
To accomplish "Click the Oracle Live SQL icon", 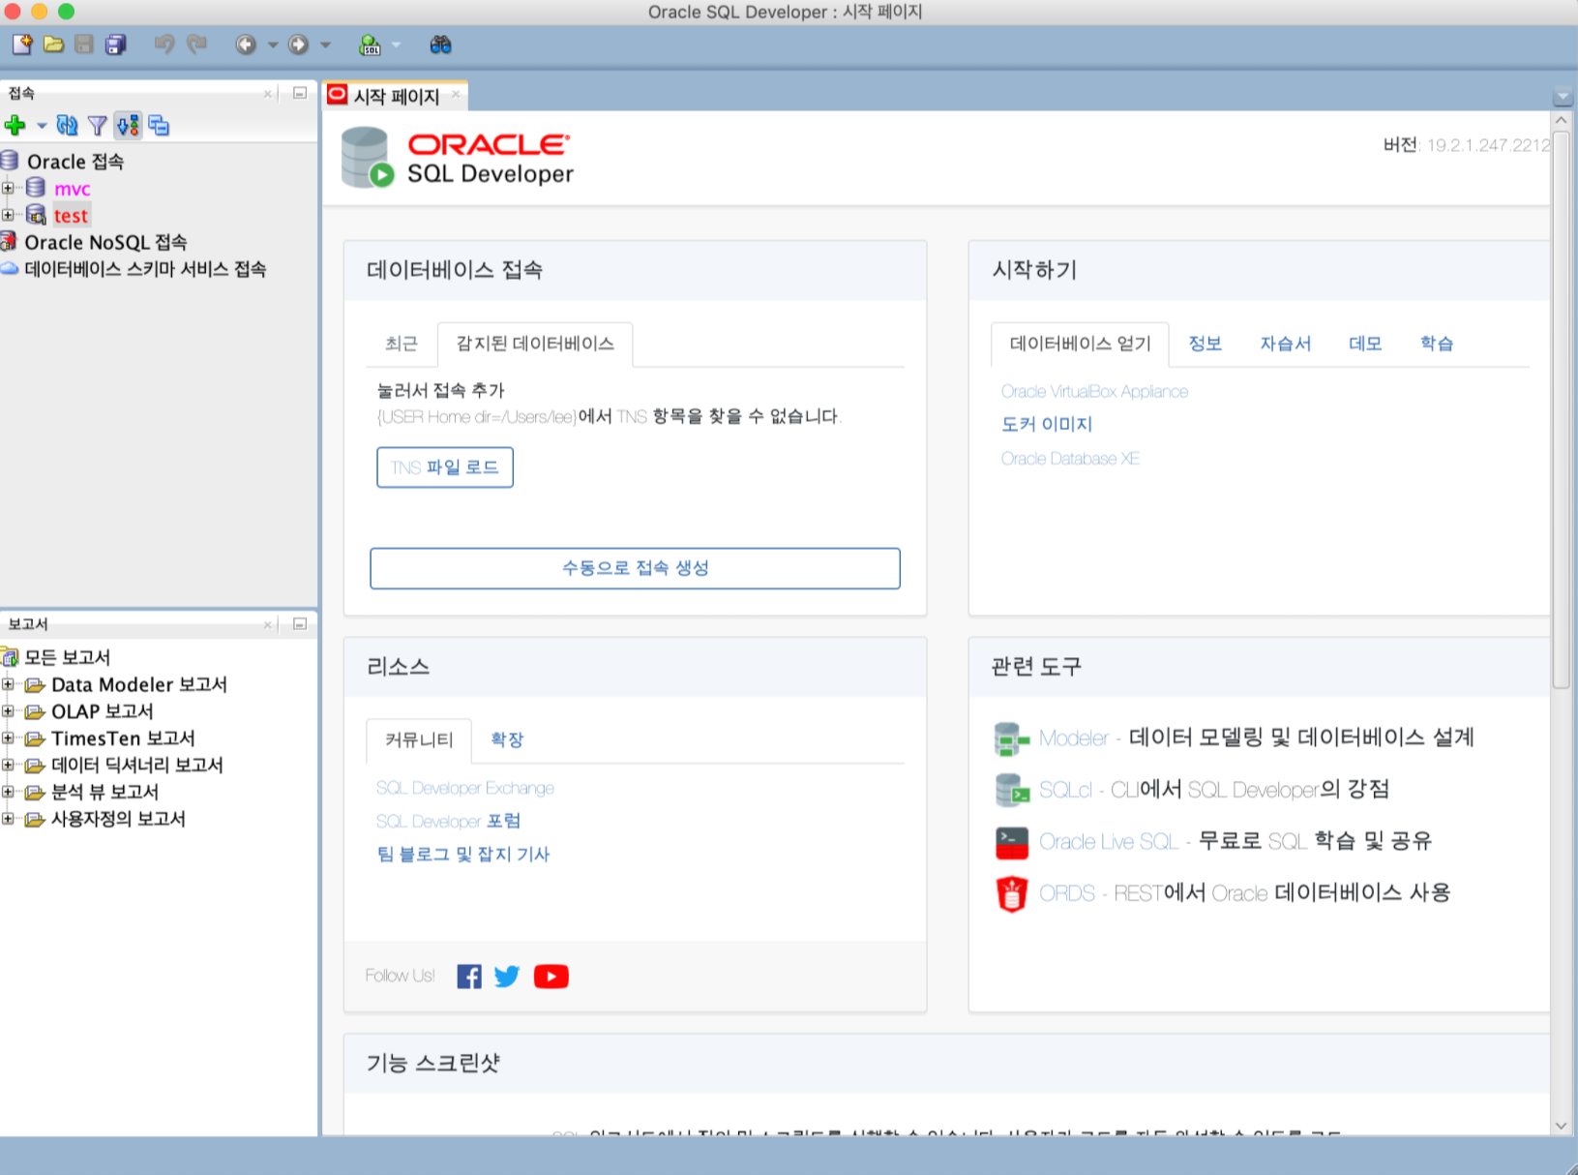I will (1011, 842).
